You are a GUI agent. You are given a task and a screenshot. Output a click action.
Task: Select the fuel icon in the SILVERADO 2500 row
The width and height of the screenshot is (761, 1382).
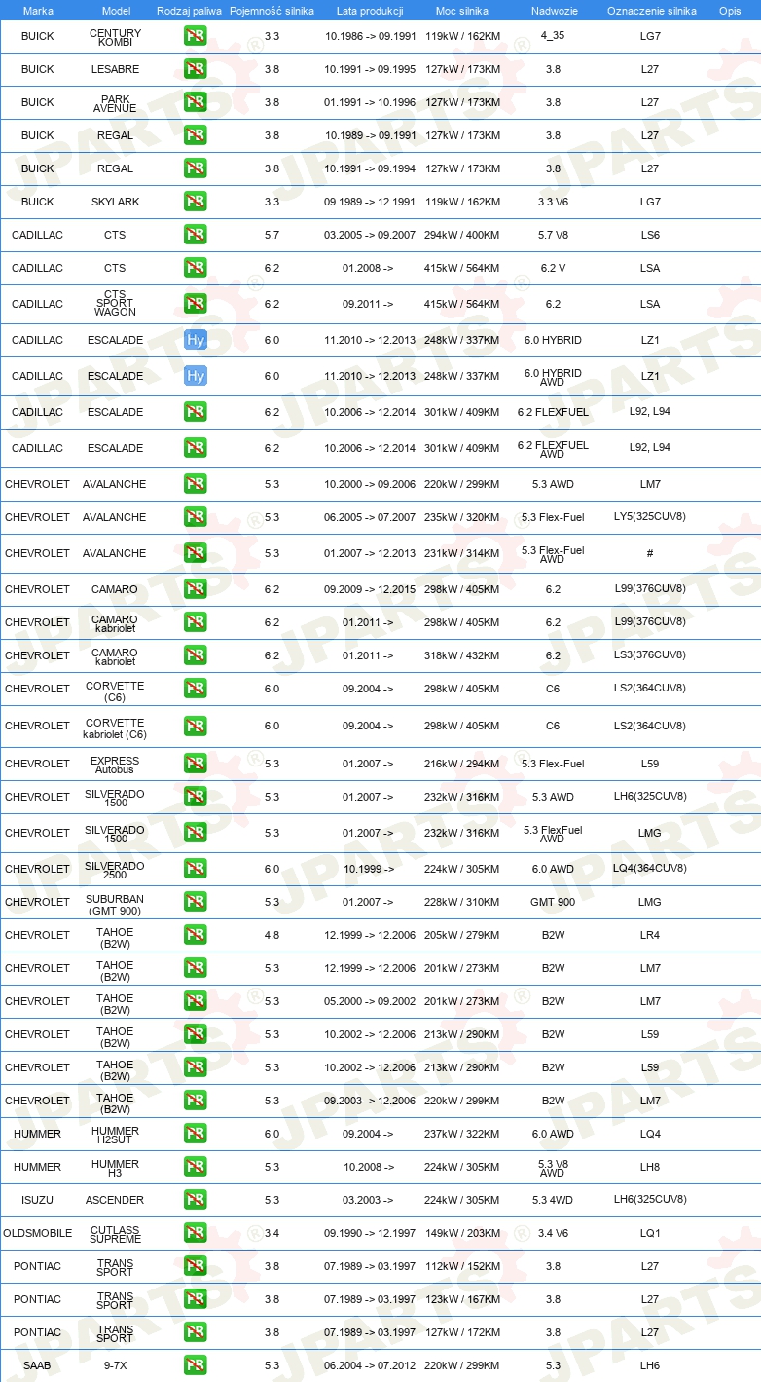tap(196, 869)
